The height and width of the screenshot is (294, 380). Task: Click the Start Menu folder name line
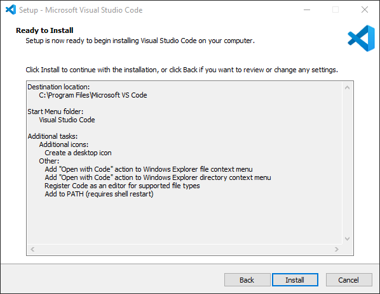pos(67,120)
